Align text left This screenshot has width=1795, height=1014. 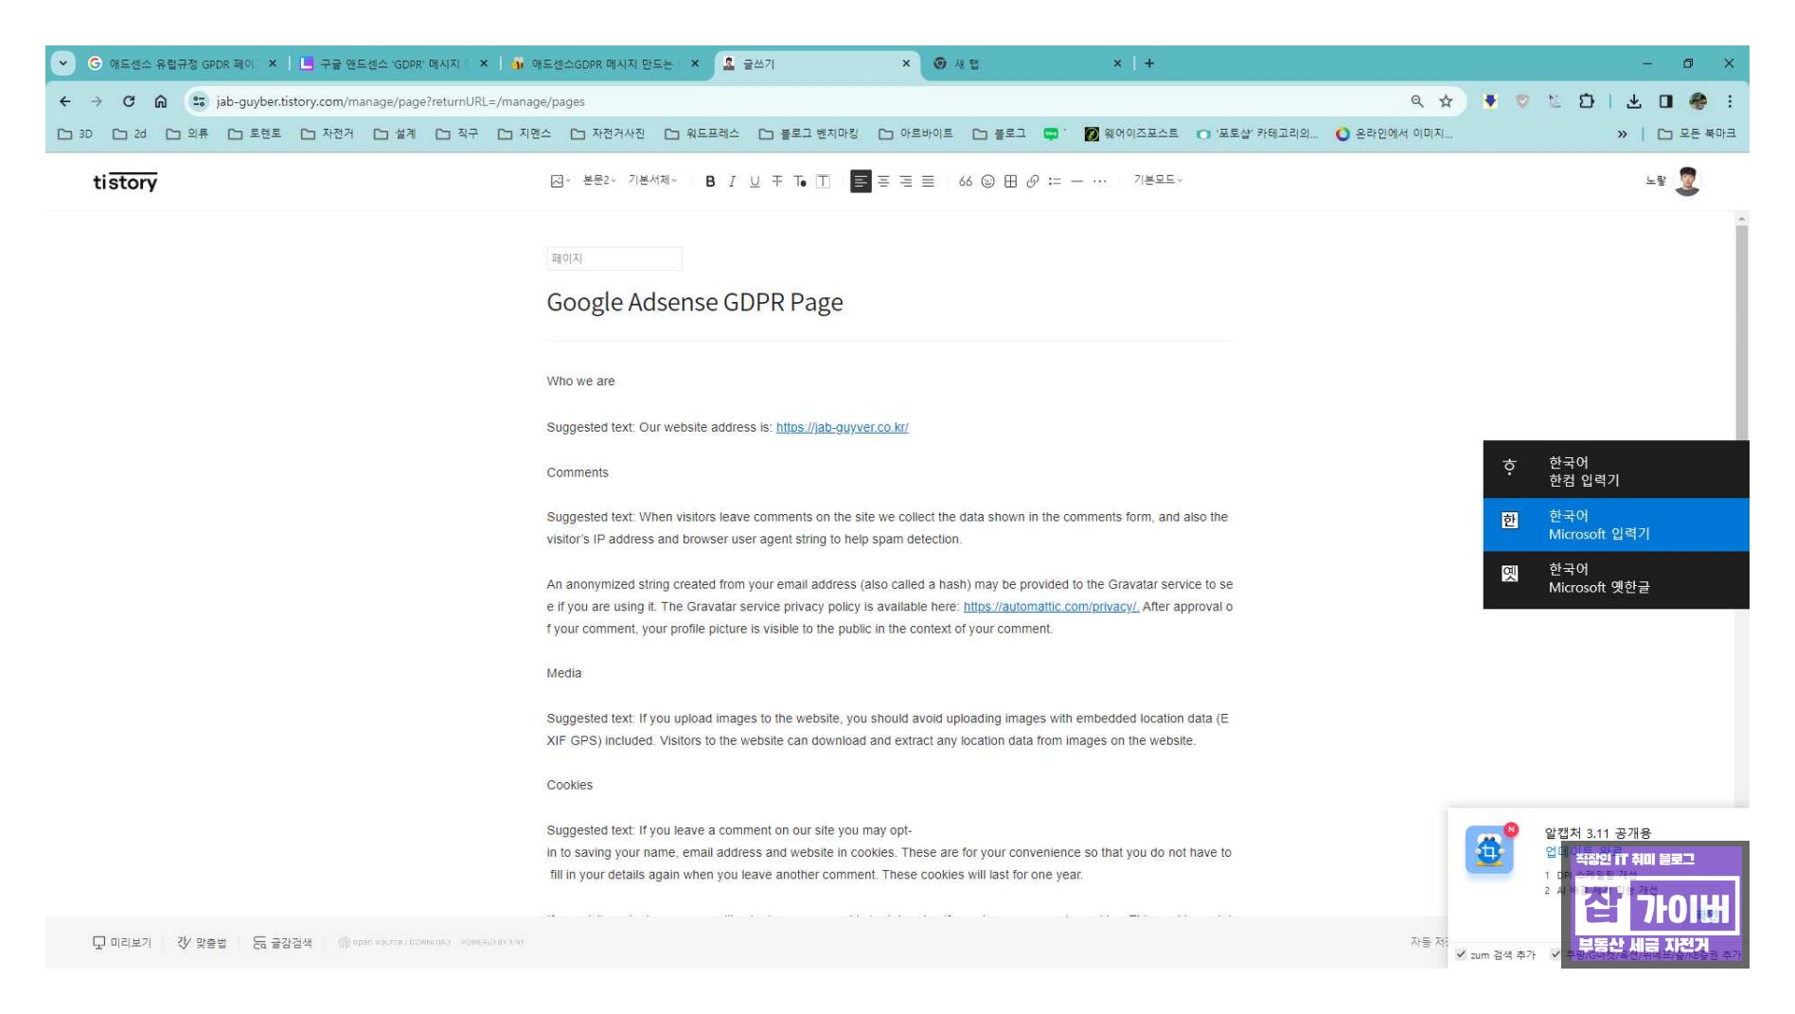(x=861, y=181)
